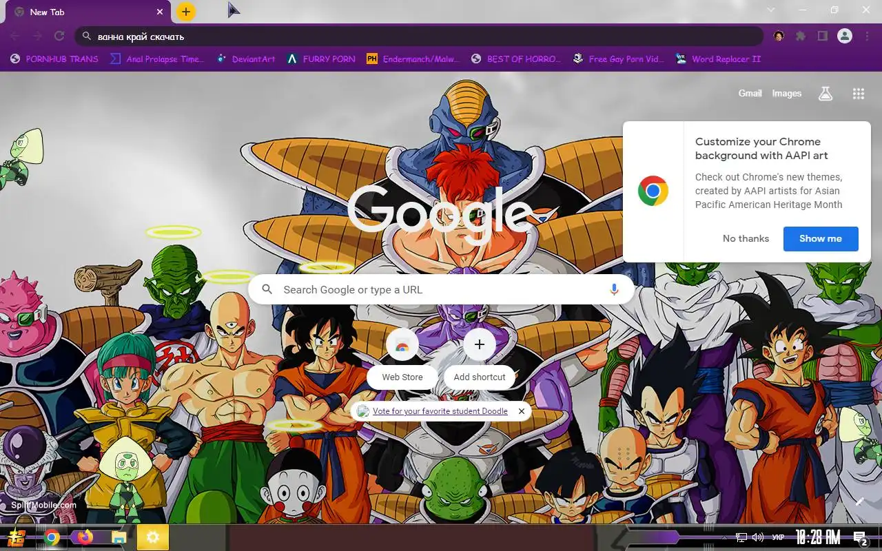Click the magnifier icon in search box
This screenshot has height=551, width=882.
pyautogui.click(x=267, y=290)
